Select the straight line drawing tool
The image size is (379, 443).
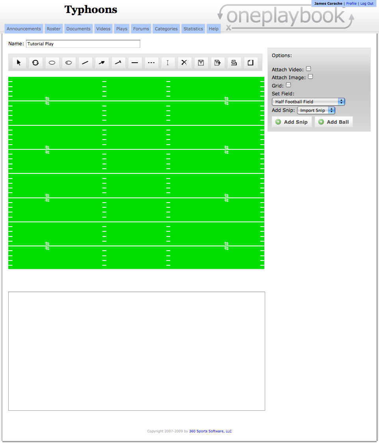[x=85, y=62]
